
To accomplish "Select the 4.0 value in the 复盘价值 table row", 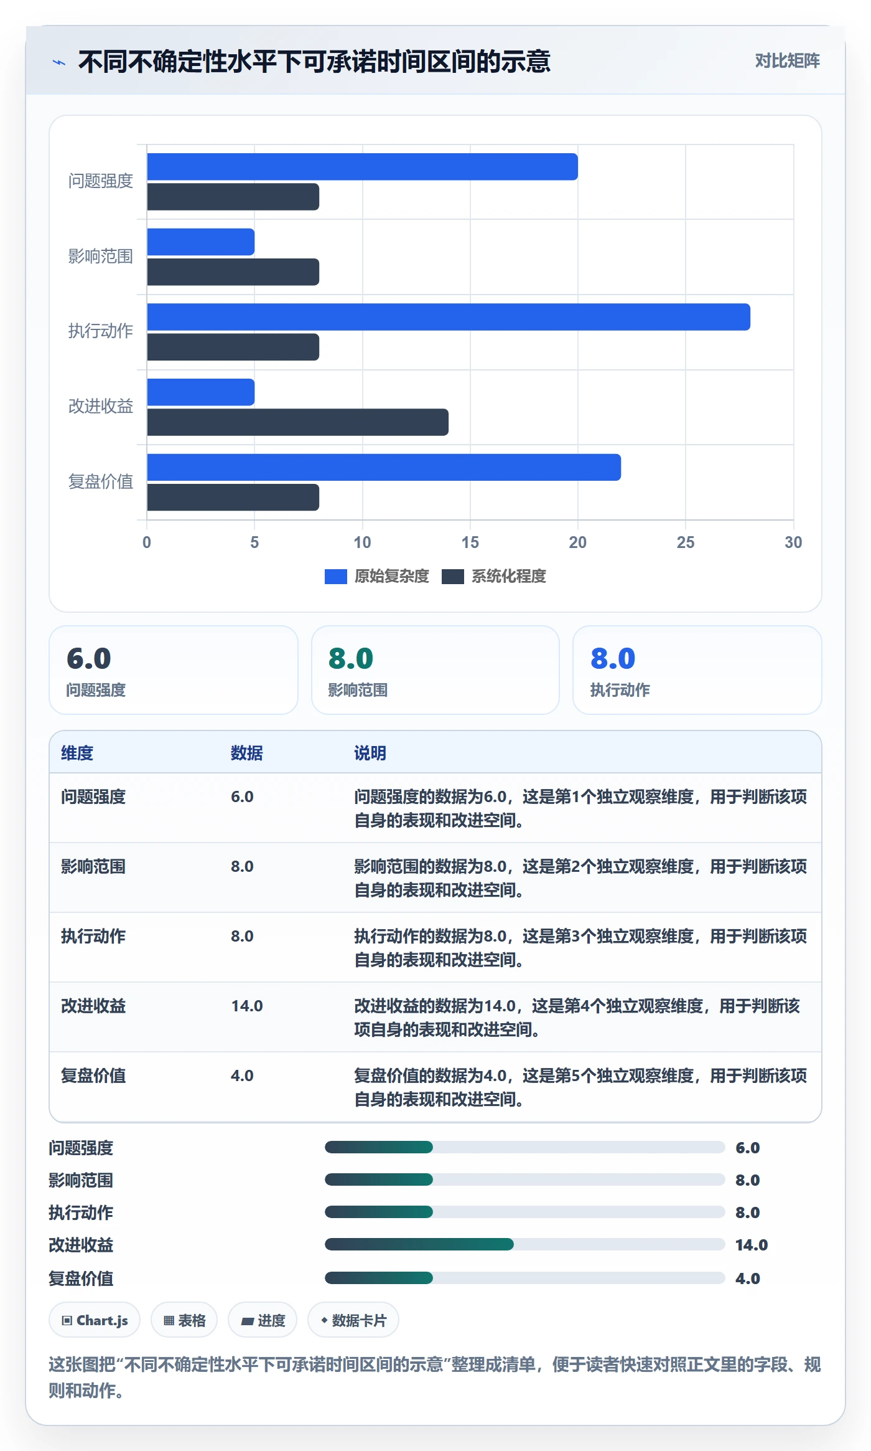I will tap(242, 1075).
